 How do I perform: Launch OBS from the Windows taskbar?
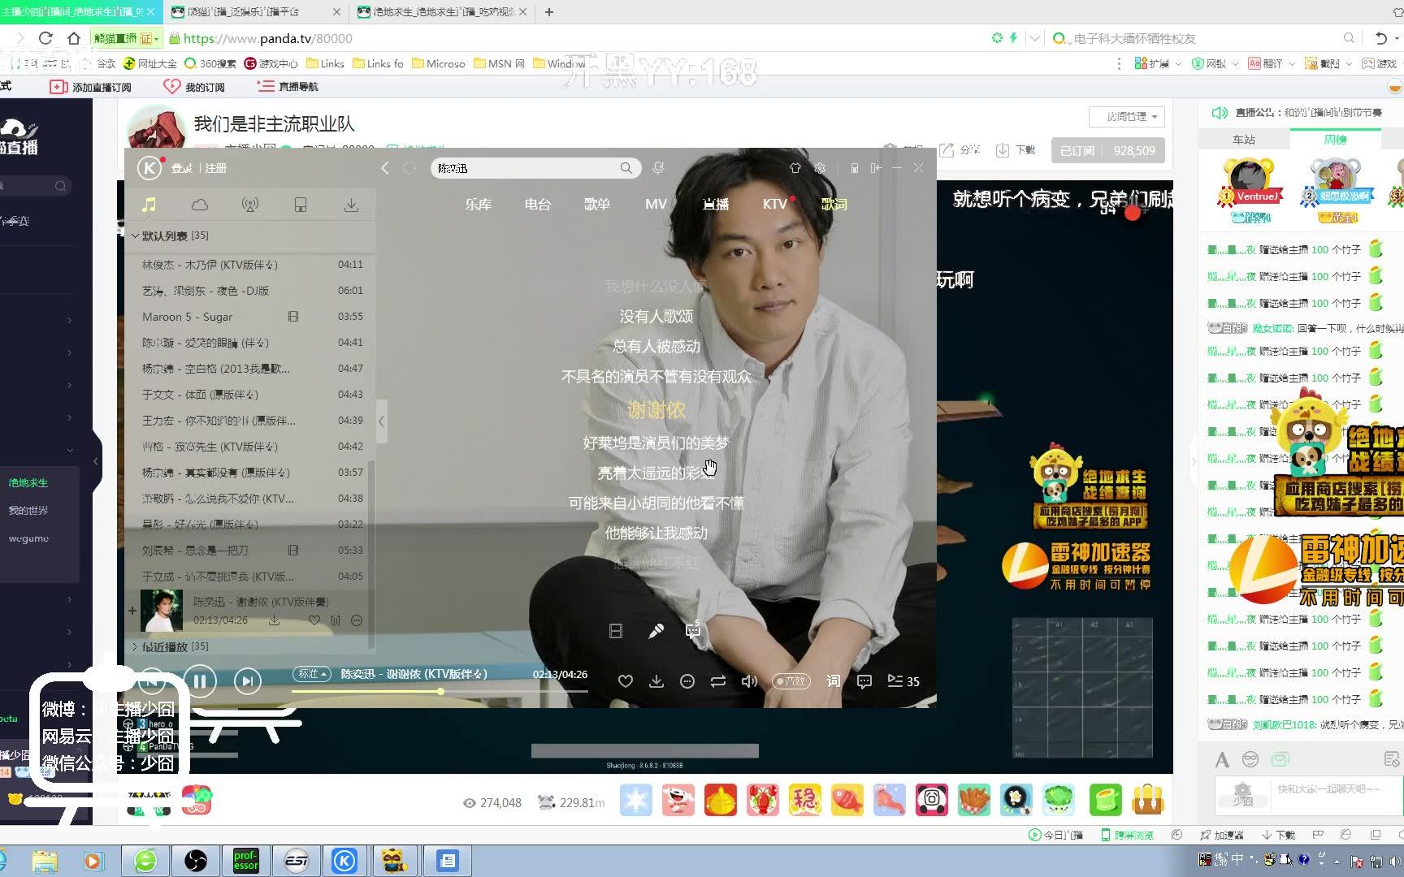[x=196, y=860]
